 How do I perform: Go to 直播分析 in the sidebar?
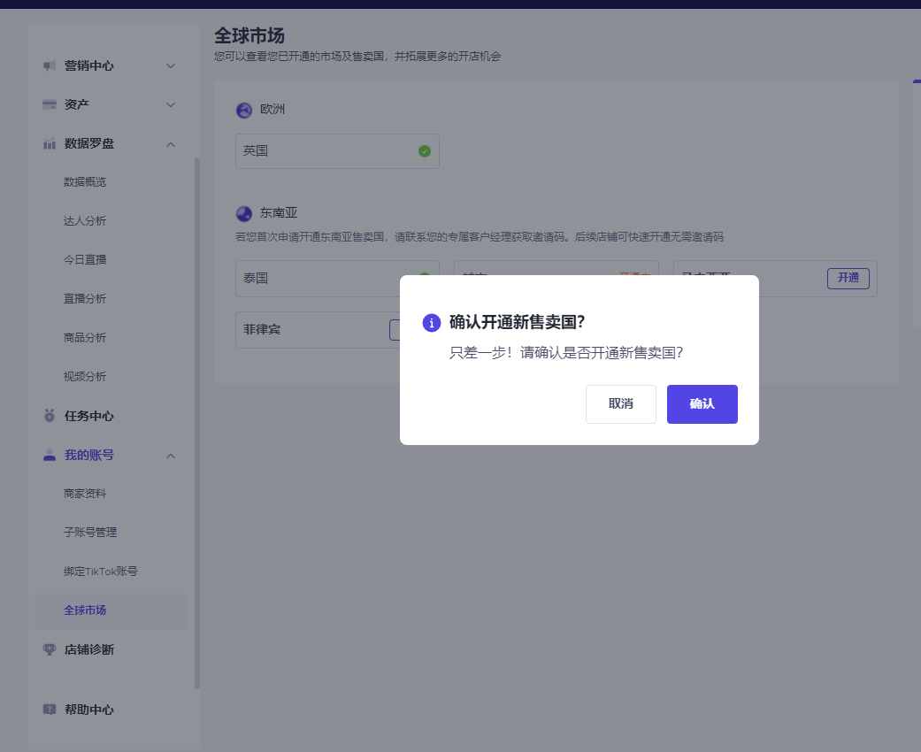click(x=85, y=298)
